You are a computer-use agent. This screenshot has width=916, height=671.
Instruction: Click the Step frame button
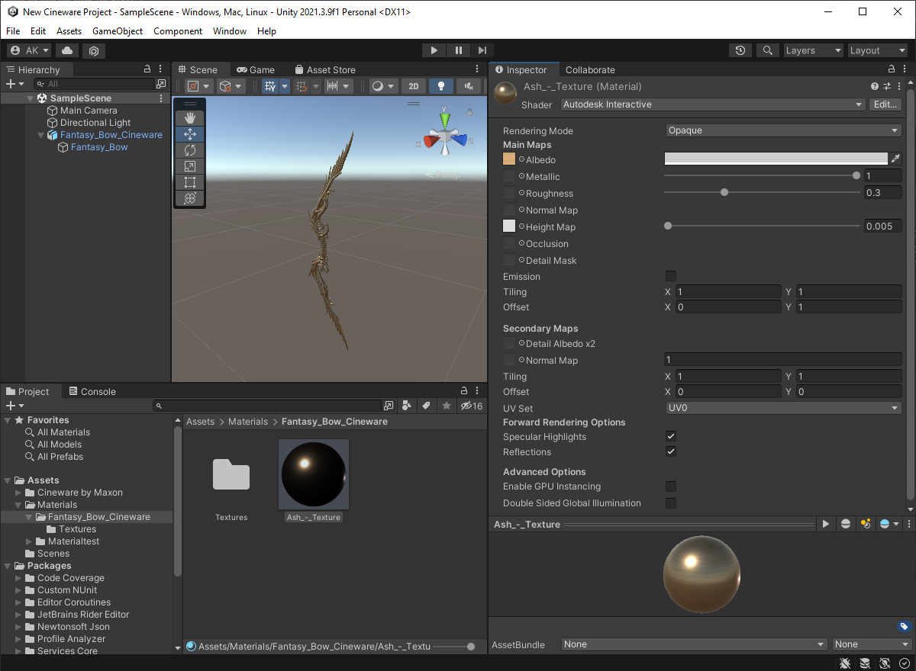pos(482,50)
